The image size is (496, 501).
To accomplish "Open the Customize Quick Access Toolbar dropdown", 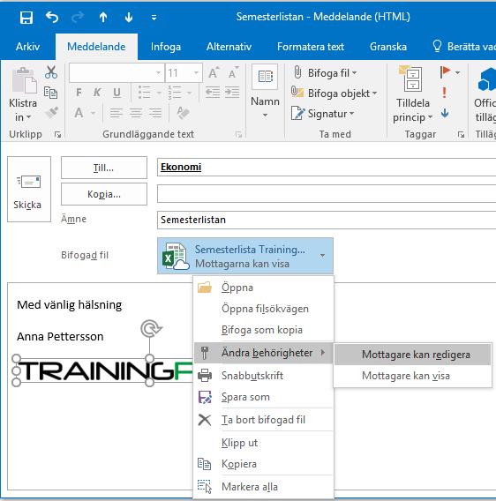I will point(154,18).
